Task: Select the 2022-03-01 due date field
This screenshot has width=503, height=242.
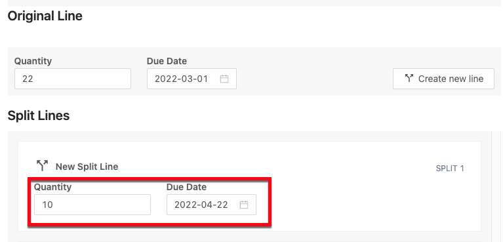Action: [191, 79]
